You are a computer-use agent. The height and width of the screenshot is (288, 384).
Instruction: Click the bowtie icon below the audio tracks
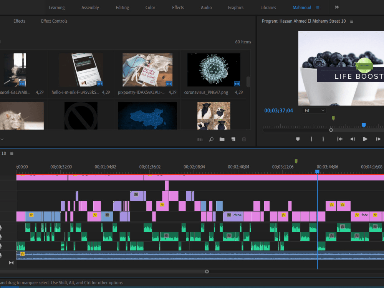click(x=11, y=263)
